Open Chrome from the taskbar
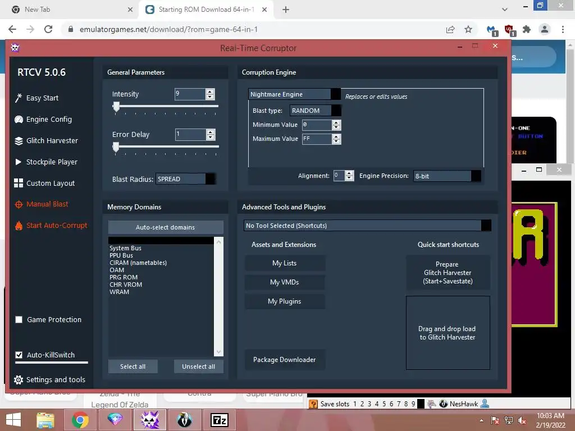 80,420
